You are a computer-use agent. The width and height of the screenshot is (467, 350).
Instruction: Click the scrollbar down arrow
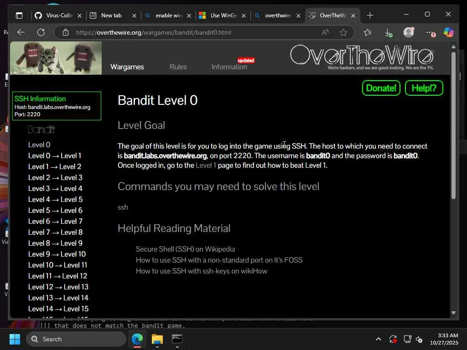[x=453, y=313]
